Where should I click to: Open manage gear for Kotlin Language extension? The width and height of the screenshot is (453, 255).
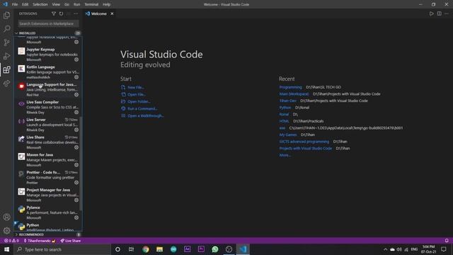point(76,77)
